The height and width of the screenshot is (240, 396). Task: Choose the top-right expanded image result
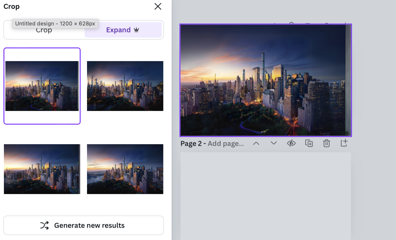[x=125, y=86]
